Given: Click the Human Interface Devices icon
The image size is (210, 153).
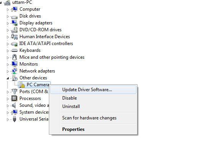Looking at the screenshot, I should point(15,37).
